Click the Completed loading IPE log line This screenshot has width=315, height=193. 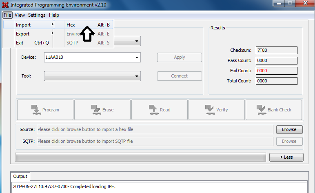coord(64,186)
